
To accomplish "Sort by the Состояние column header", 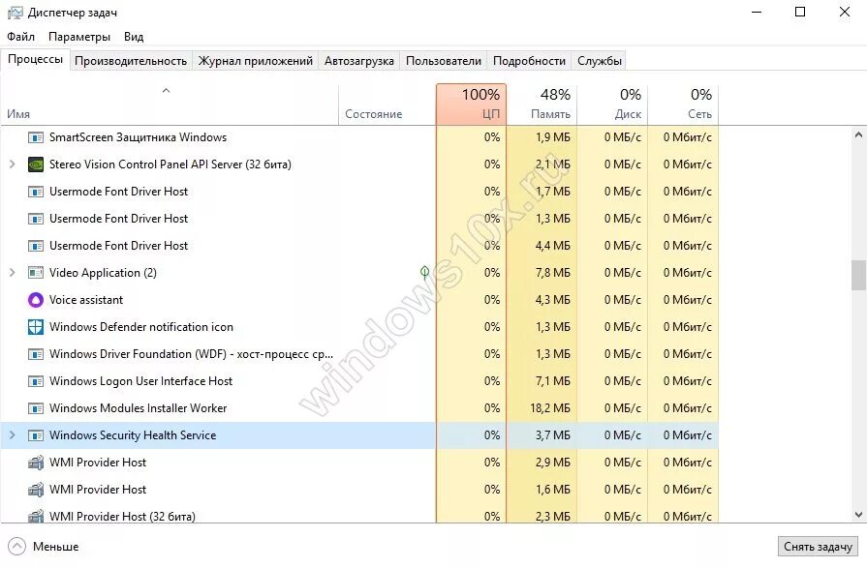I will pyautogui.click(x=387, y=104).
